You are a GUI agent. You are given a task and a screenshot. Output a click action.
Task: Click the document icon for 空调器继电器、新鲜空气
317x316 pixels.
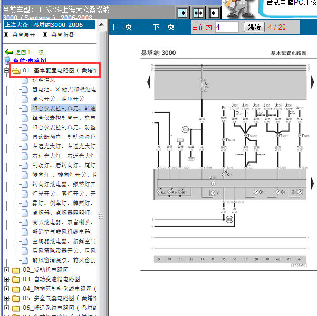coord(25,241)
